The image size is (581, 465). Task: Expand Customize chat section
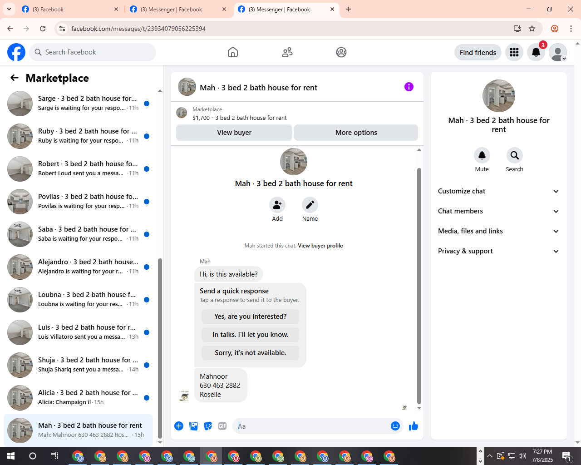(x=498, y=191)
